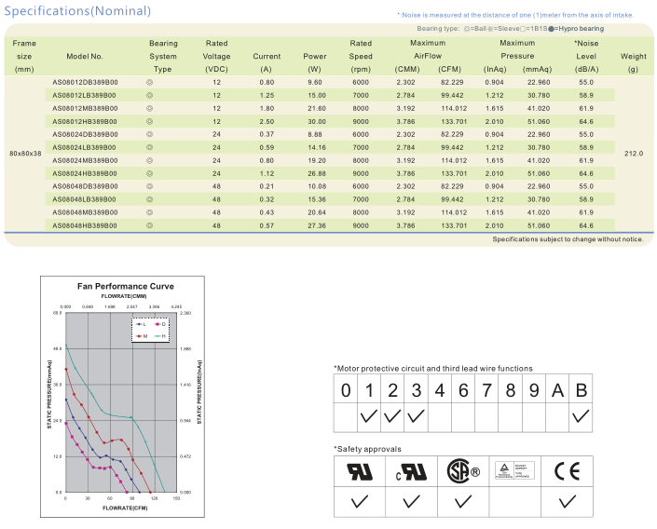657x529 pixels.
Task: Click the empty cell under TUV logo
Action: point(515,502)
